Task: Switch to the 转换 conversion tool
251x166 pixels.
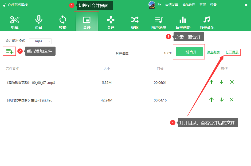Action: (62, 22)
